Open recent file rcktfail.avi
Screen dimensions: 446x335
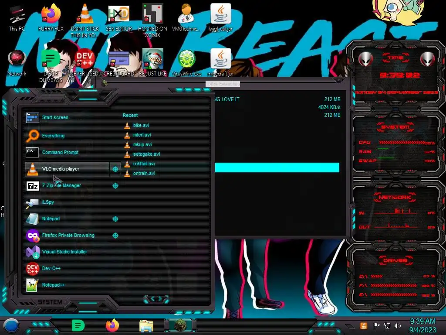(140, 164)
